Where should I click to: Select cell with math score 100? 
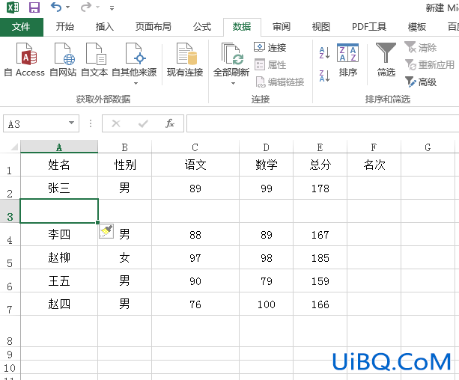[266, 304]
